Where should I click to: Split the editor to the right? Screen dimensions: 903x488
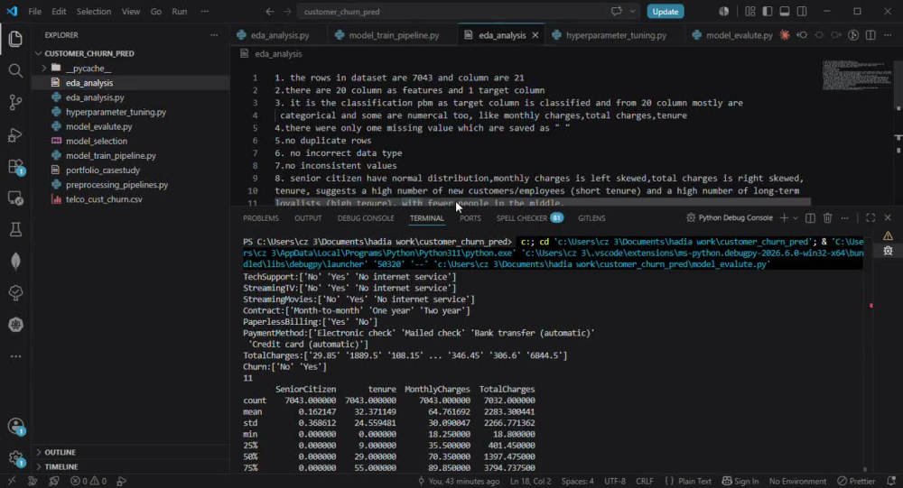tap(870, 35)
